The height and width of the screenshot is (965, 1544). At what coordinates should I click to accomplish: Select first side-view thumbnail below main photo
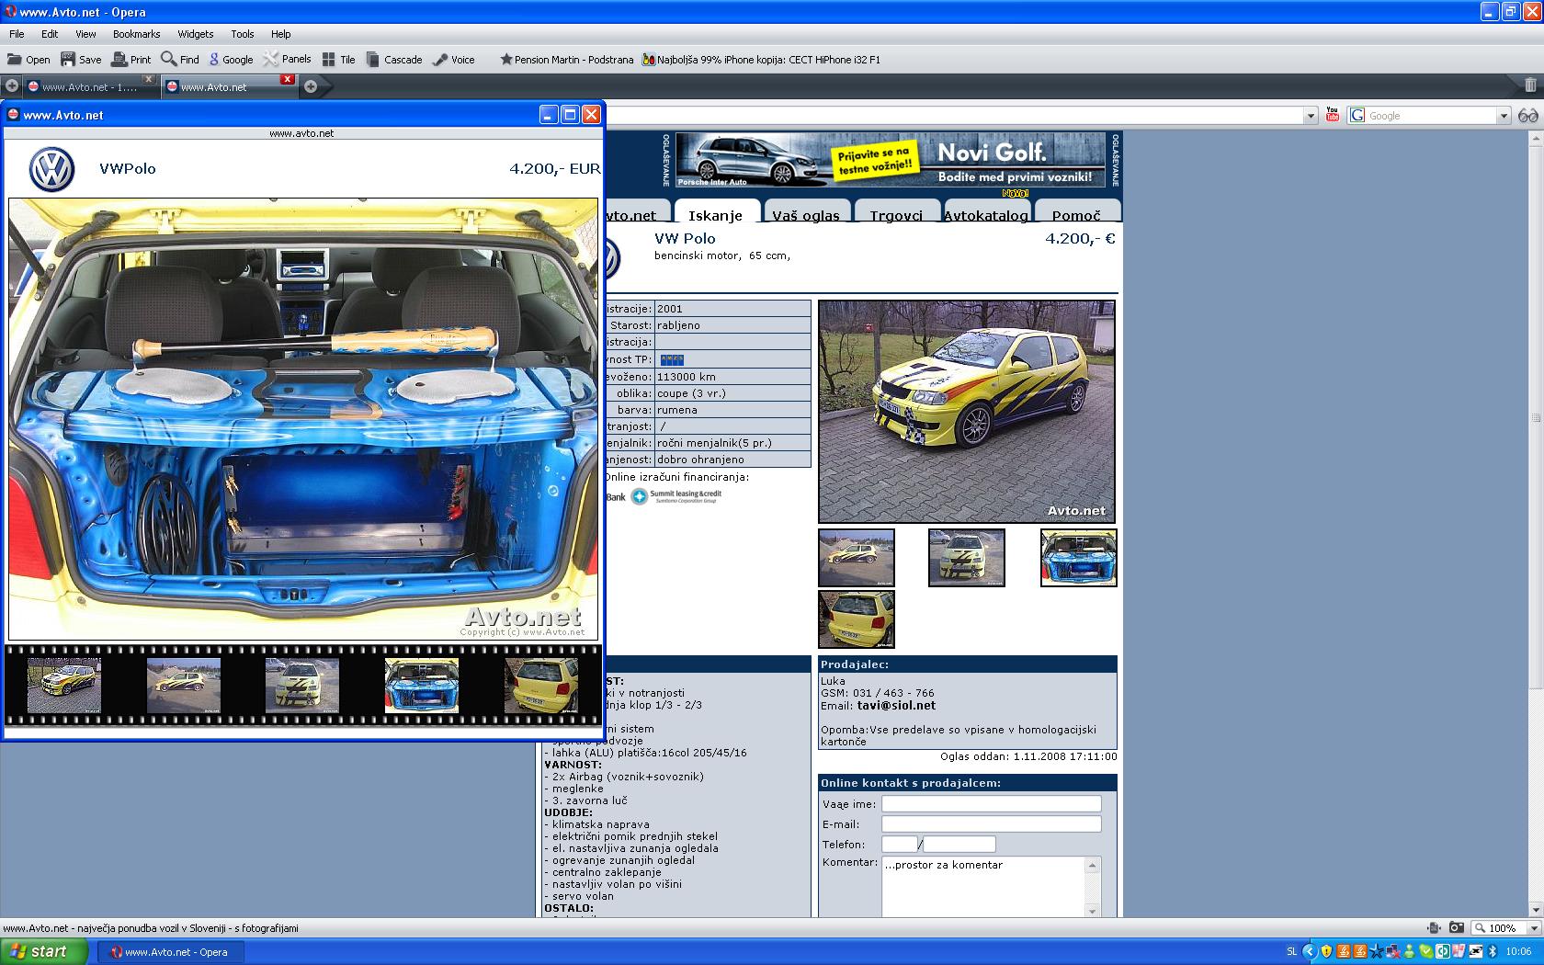[857, 557]
